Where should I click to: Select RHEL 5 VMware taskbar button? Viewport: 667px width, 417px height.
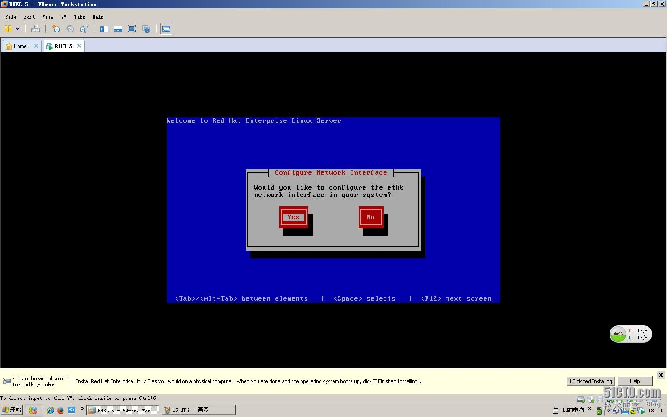[123, 410]
